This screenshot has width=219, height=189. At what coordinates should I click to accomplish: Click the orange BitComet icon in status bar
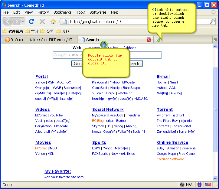[x=200, y=184]
